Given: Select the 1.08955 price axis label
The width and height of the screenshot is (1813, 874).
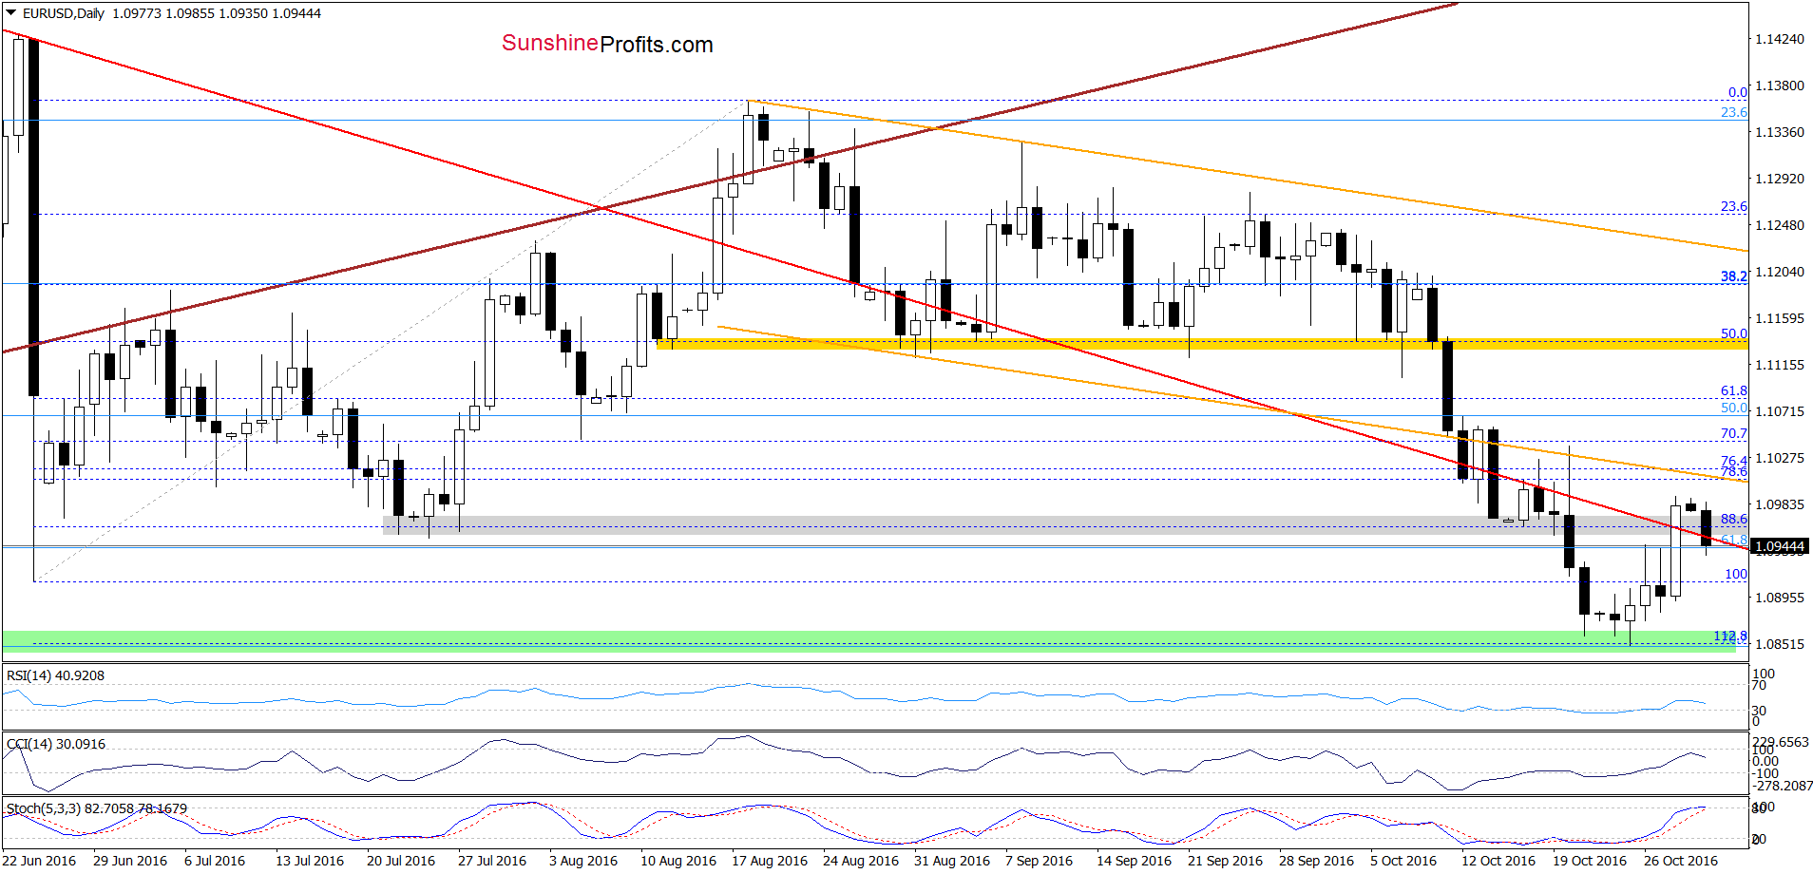Looking at the screenshot, I should point(1779,598).
